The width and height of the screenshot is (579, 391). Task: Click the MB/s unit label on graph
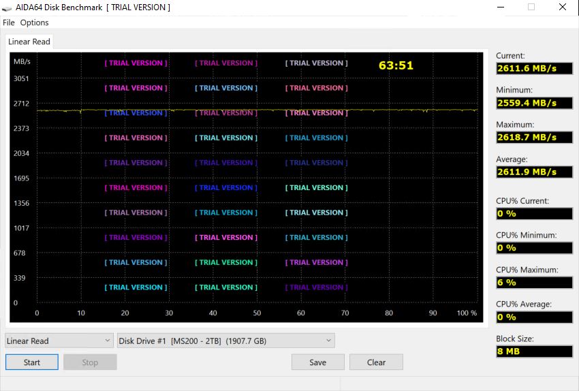[22, 62]
